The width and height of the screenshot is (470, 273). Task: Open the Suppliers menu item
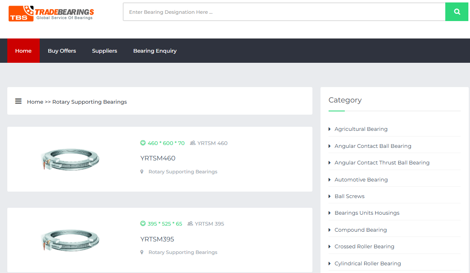pyautogui.click(x=105, y=51)
